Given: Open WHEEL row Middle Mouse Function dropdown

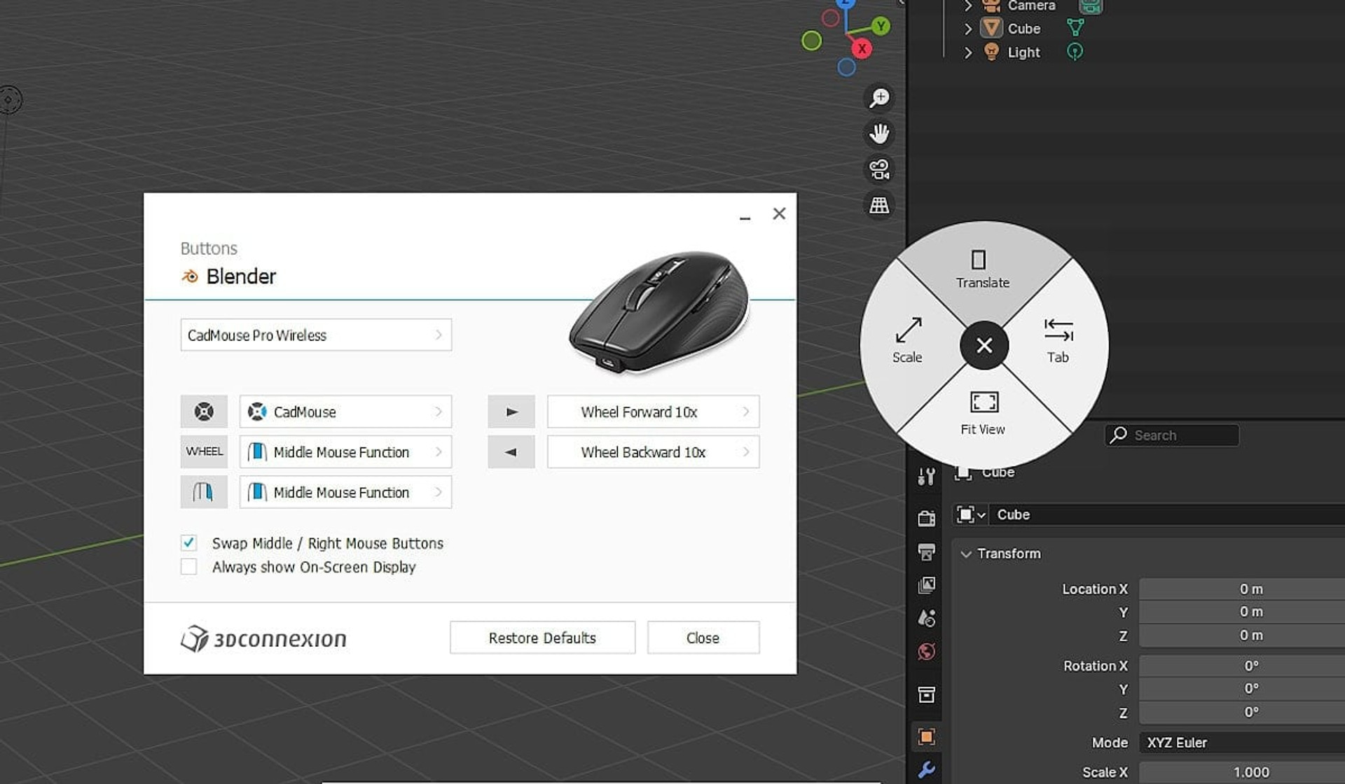Looking at the screenshot, I should pyautogui.click(x=345, y=452).
